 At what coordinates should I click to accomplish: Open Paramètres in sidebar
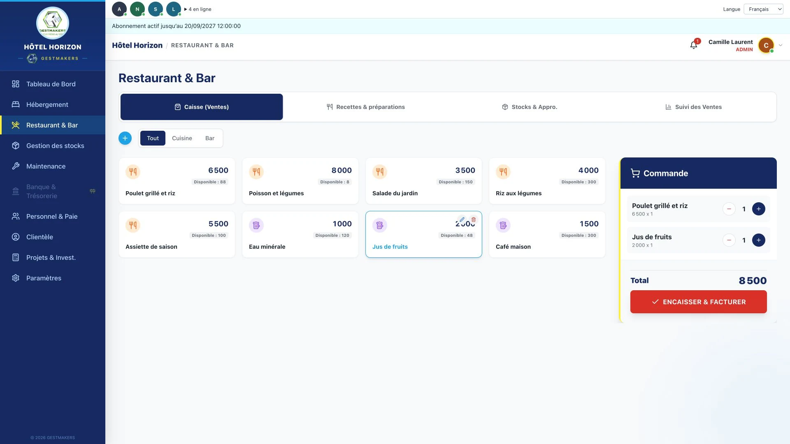pos(53,278)
